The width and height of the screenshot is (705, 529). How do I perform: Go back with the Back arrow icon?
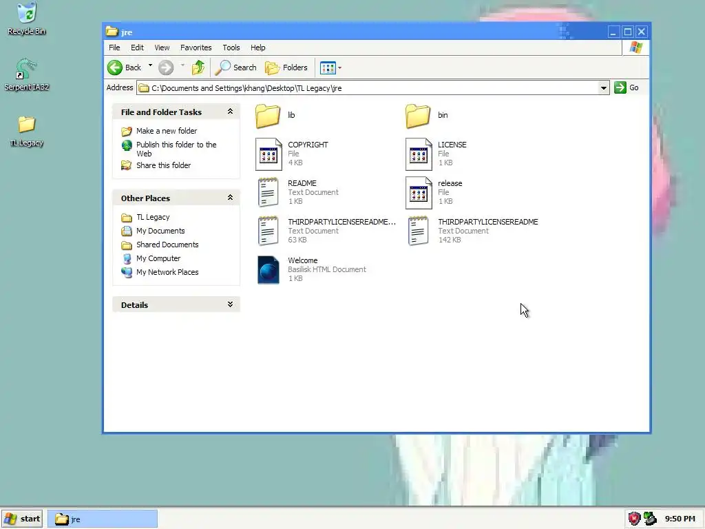[115, 68]
